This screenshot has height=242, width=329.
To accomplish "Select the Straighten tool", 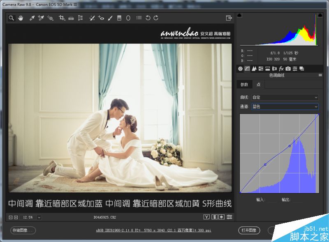I will pos(71,18).
